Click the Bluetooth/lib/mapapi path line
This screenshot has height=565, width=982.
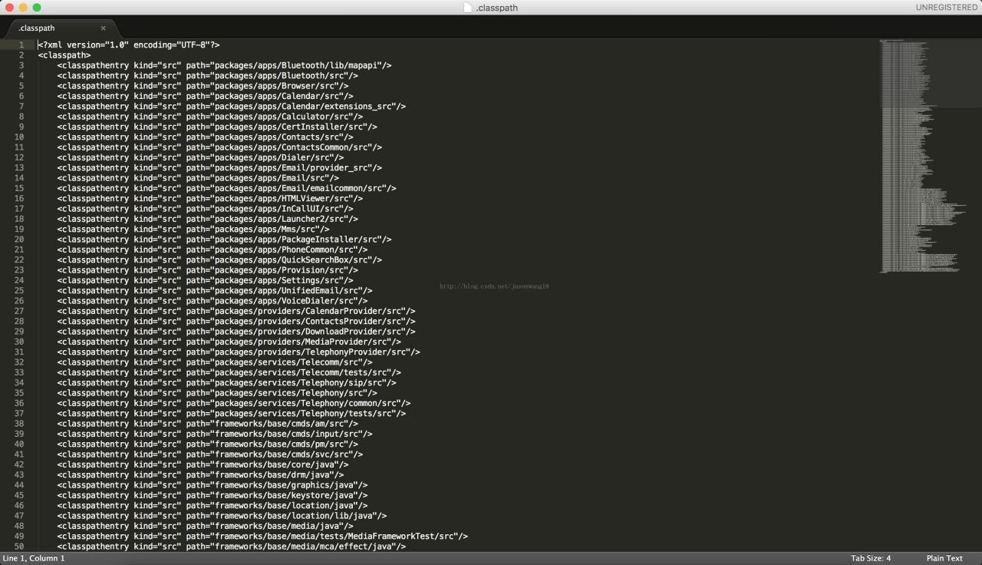click(224, 65)
